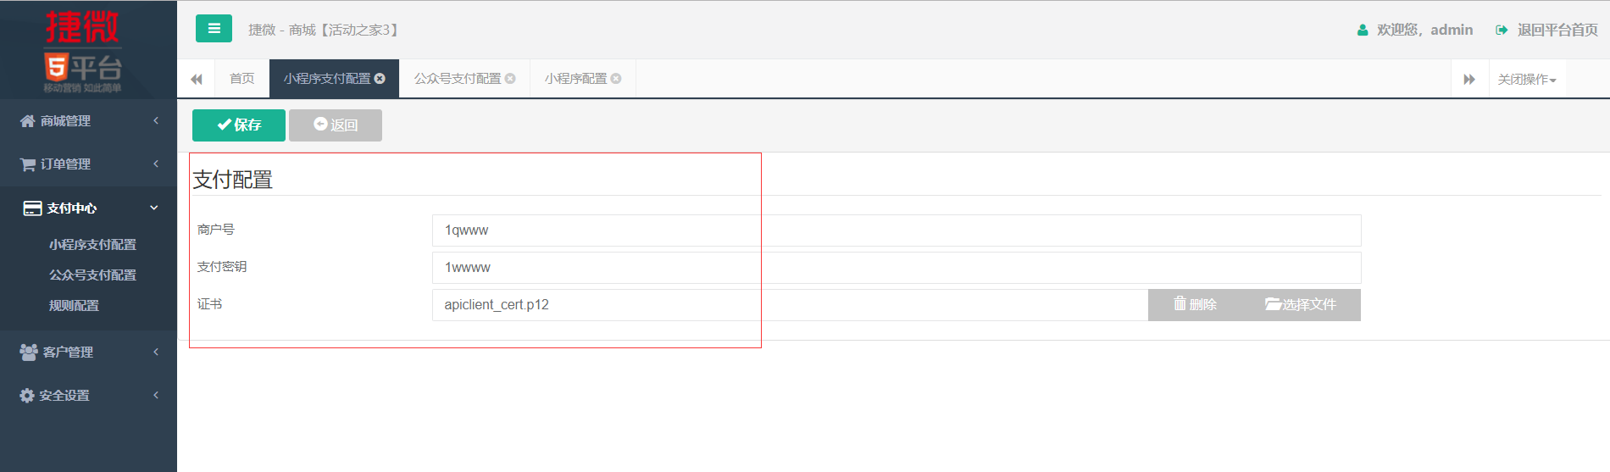Open 公众号支付配置 in the sidebar
This screenshot has height=472, width=1610.
[92, 275]
